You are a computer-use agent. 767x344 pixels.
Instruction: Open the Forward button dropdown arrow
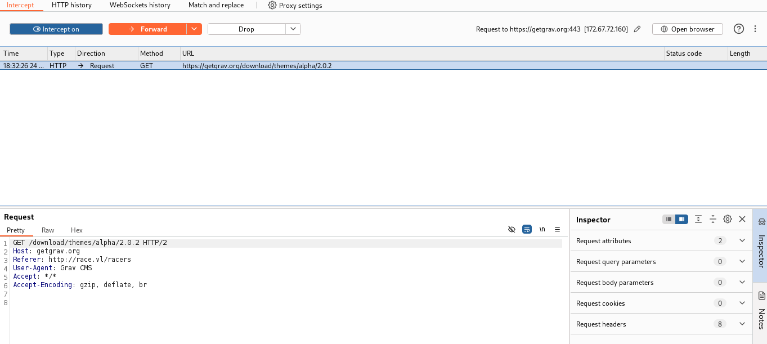(x=194, y=29)
